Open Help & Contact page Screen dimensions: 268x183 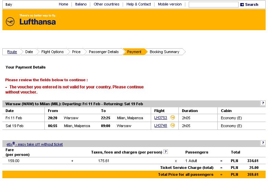139,4
